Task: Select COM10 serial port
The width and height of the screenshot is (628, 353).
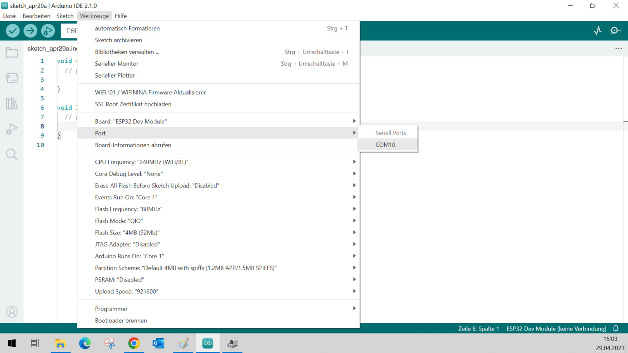Action: (385, 145)
